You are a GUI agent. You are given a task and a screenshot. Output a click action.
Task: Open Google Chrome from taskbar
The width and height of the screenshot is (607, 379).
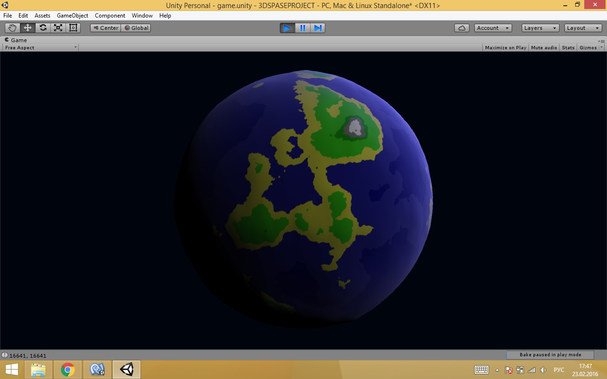pos(68,370)
